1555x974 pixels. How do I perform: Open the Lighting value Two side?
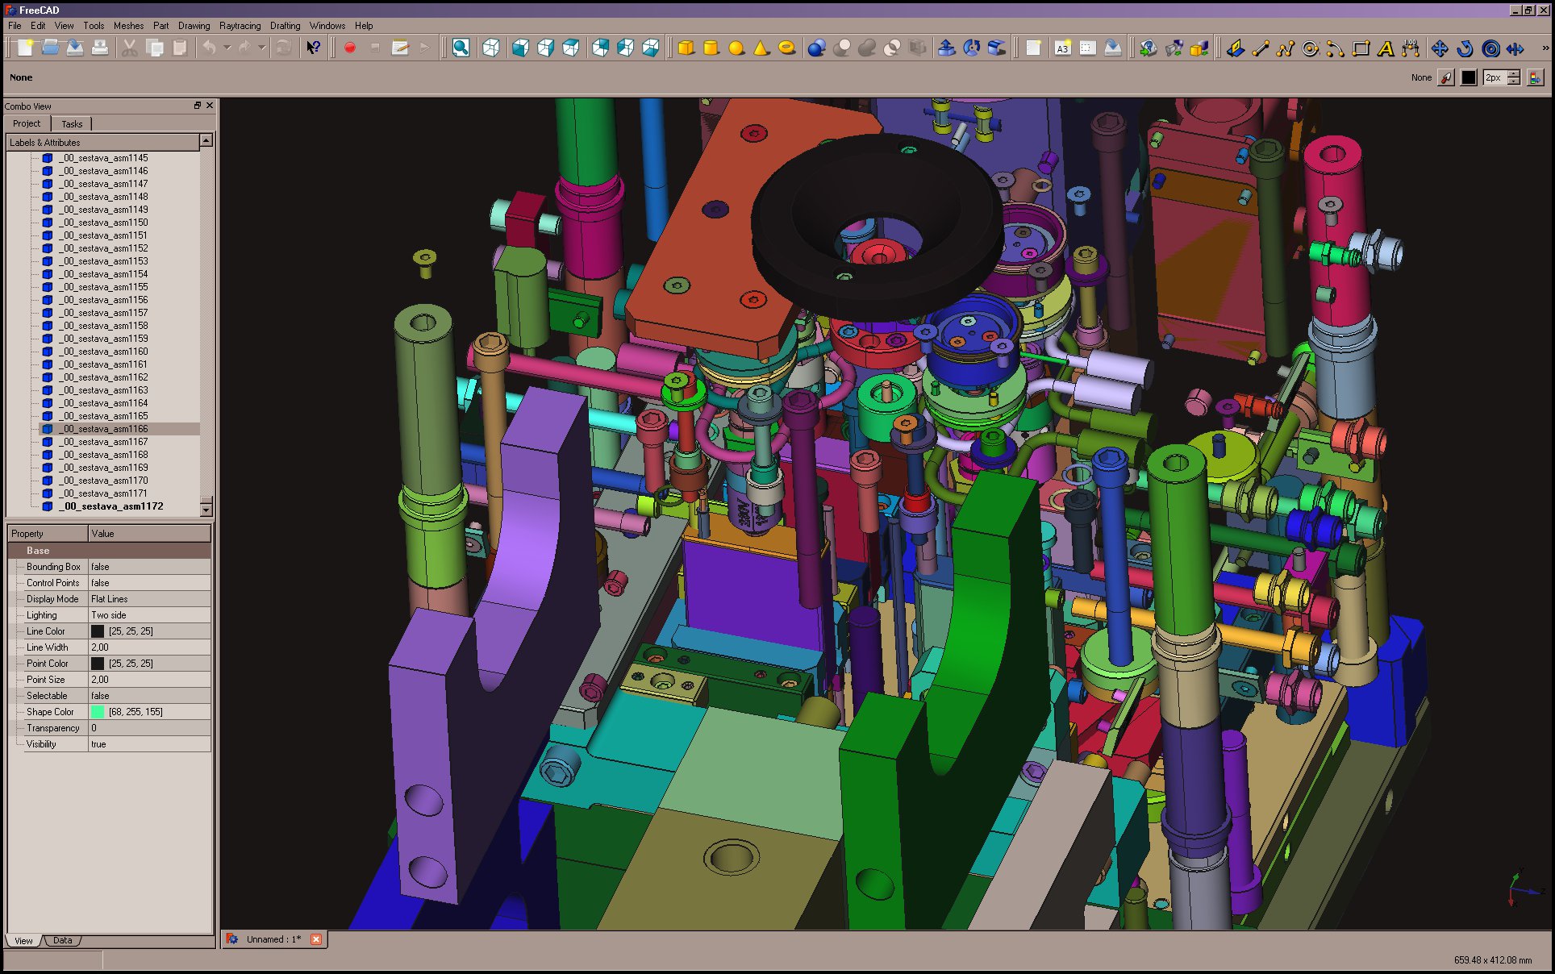pyautogui.click(x=149, y=615)
